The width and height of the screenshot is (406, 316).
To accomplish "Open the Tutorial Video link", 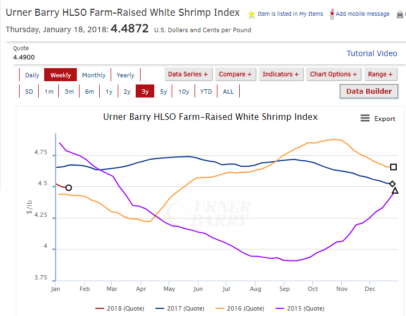I will click(x=372, y=53).
